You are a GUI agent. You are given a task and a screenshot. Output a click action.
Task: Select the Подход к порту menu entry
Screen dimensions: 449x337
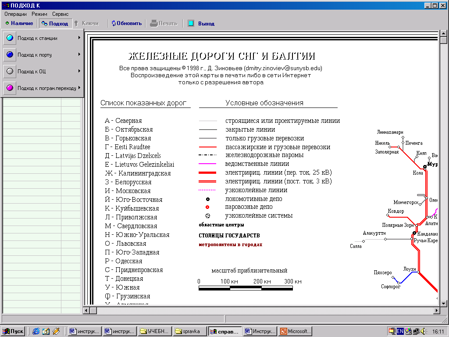43,54
